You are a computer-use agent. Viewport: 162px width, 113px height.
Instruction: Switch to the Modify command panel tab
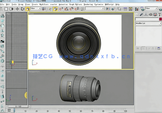[141, 15]
